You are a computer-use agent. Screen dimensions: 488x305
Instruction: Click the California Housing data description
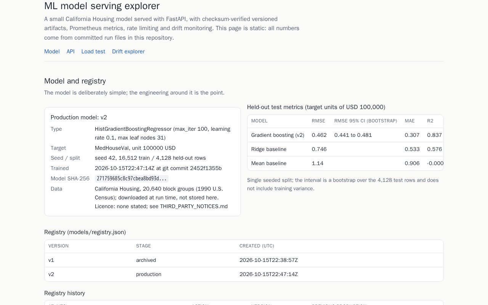coord(161,197)
